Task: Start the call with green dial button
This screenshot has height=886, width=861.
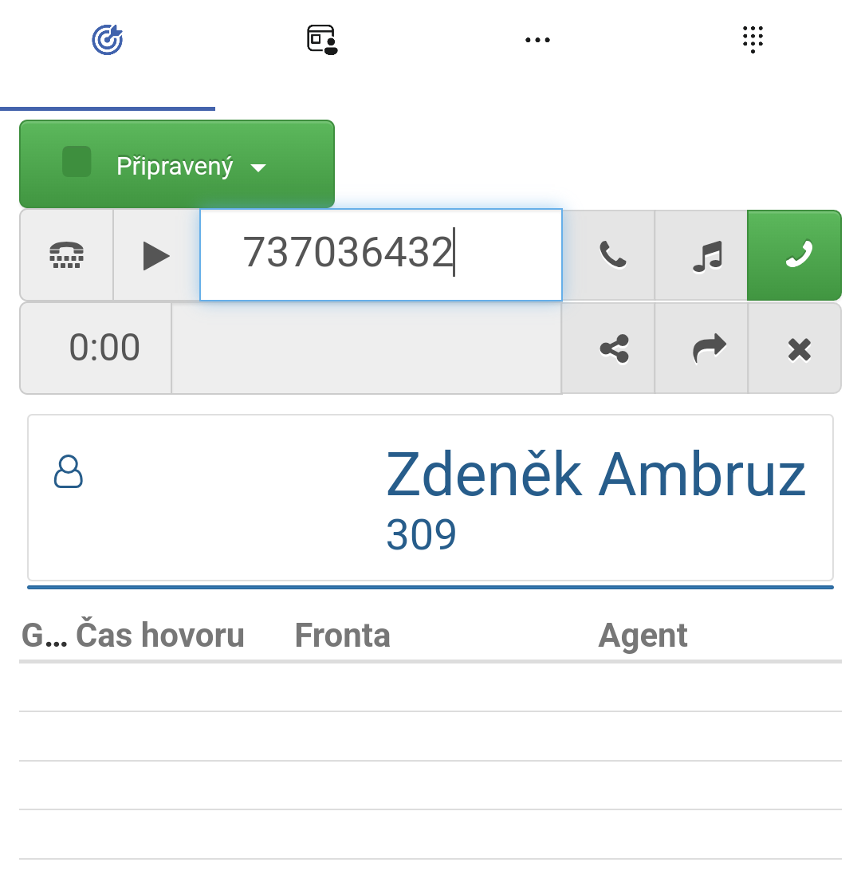Action: (794, 255)
